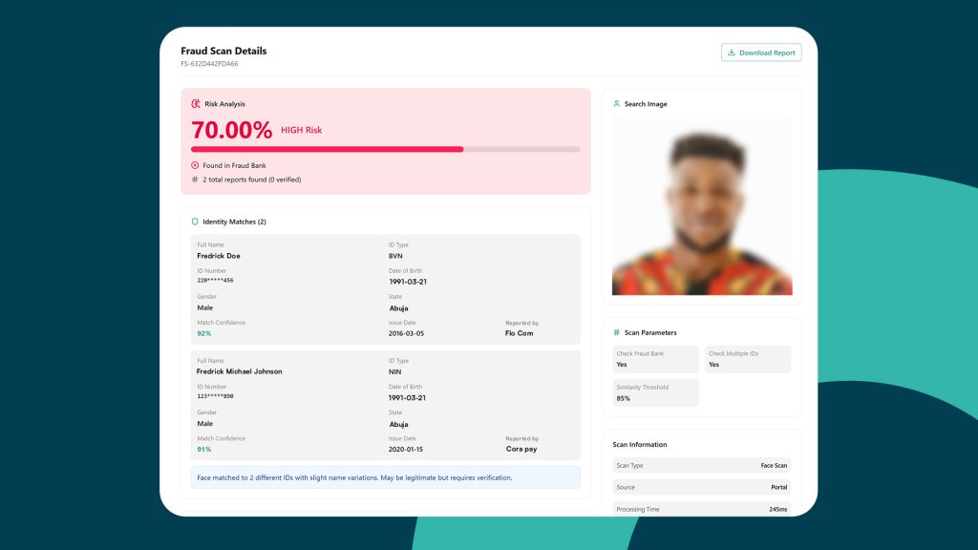The height and width of the screenshot is (550, 978).
Task: Click the 92% match confidence value
Action: pos(204,333)
